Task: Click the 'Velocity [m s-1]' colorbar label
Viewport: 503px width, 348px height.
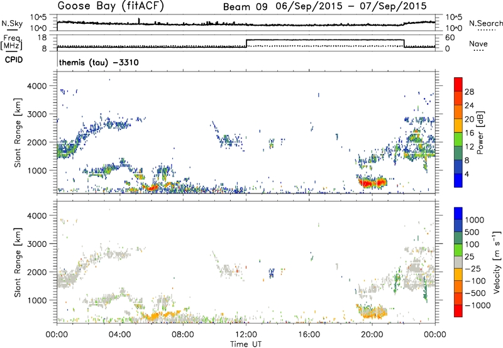Action: pos(497,262)
